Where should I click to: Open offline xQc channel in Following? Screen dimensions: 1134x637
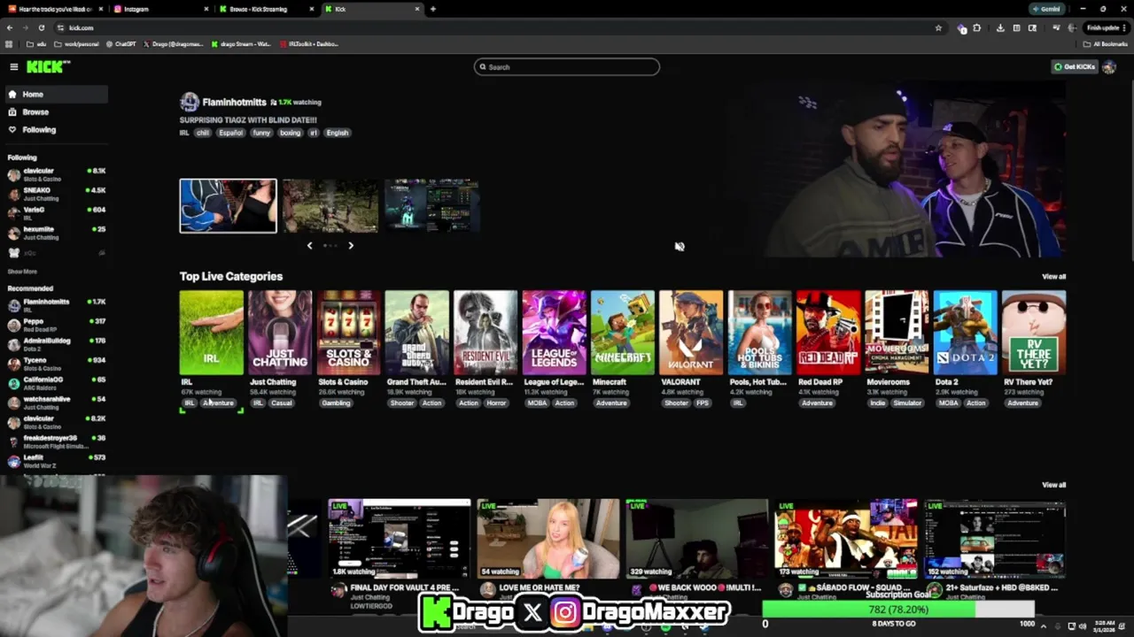(x=57, y=252)
